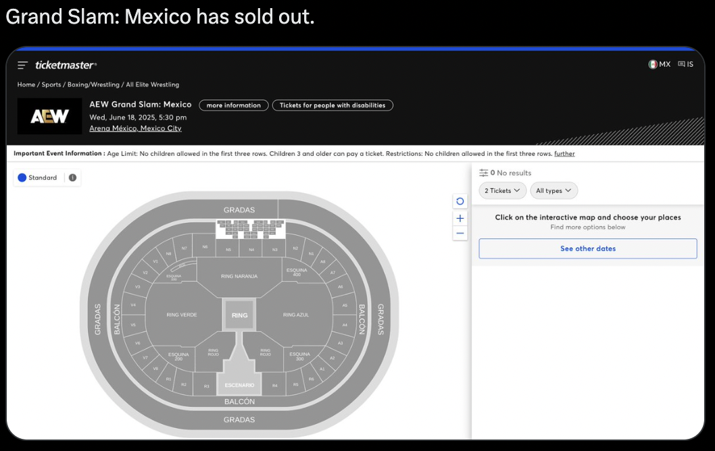The height and width of the screenshot is (451, 715).
Task: Zoom in on the seat map
Action: 460,218
